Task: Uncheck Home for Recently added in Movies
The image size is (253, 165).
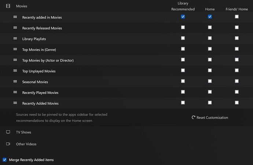Action: tap(210, 16)
